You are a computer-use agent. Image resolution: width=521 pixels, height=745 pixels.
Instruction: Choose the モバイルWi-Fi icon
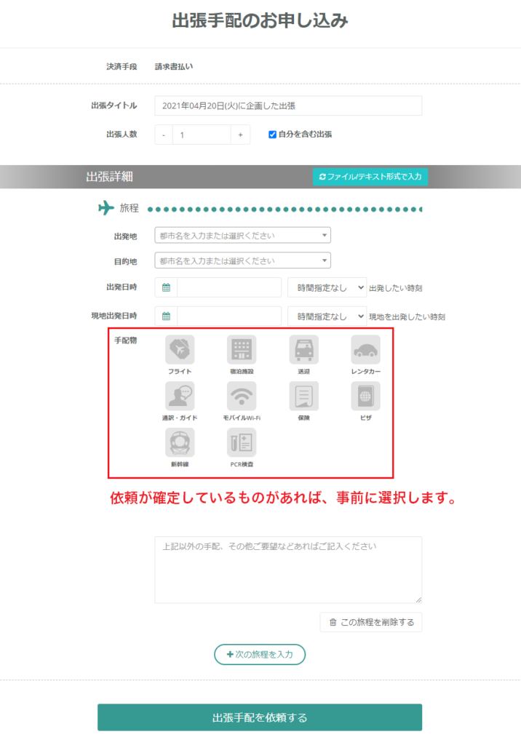coord(242,396)
